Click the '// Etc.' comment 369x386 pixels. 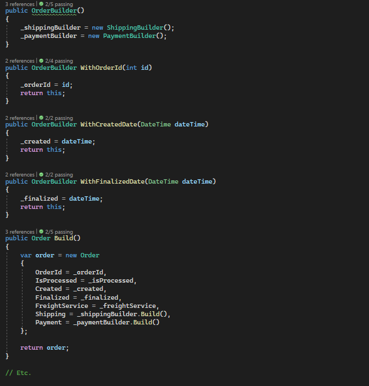tap(18, 373)
